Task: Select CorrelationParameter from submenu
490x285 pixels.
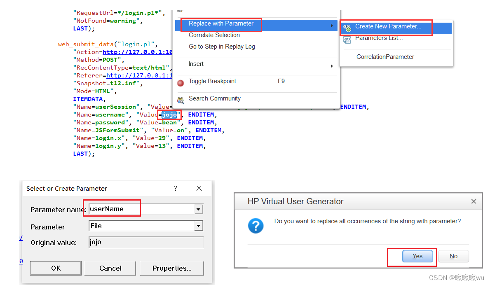Action: (385, 57)
